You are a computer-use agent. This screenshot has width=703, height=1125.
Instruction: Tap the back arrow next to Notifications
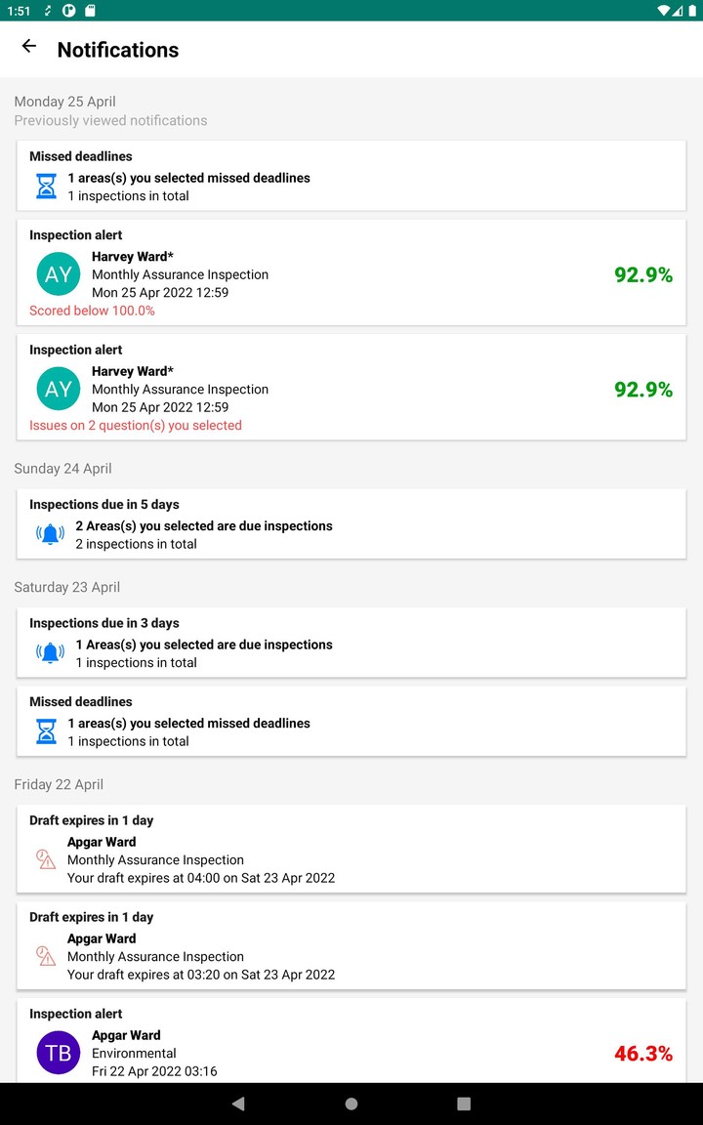28,46
